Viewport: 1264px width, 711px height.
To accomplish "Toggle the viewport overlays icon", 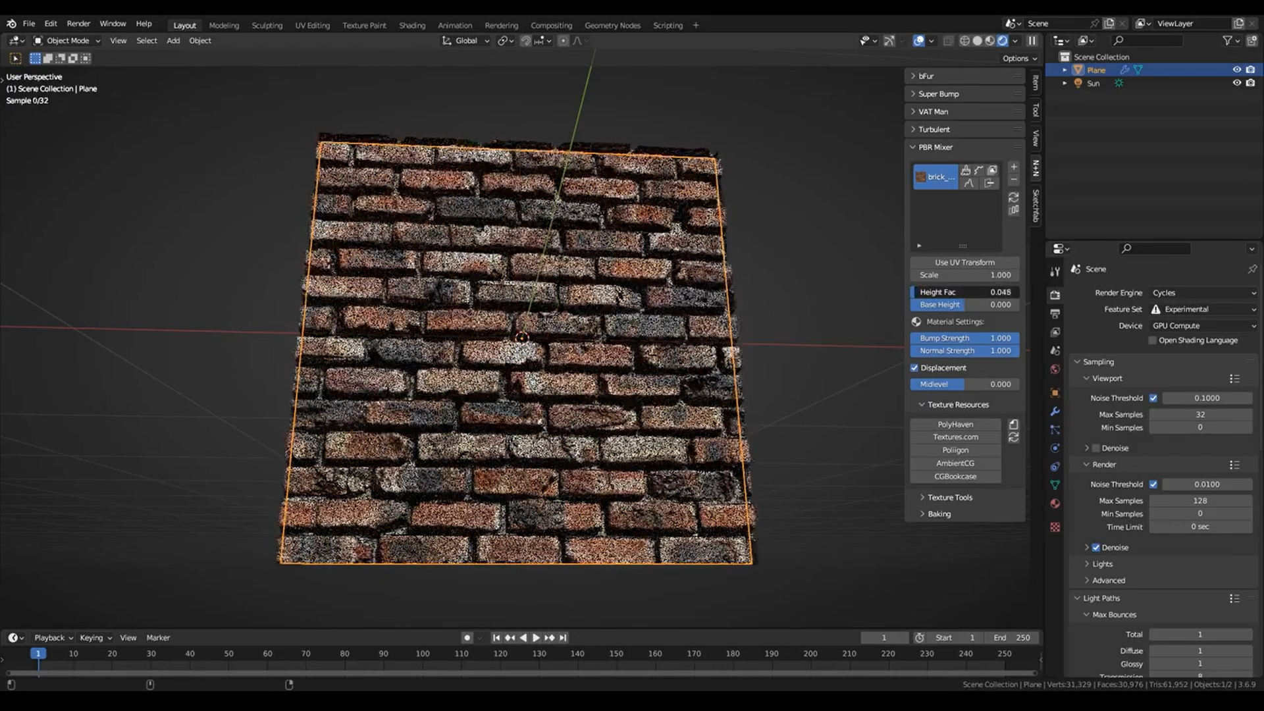I will coord(918,41).
